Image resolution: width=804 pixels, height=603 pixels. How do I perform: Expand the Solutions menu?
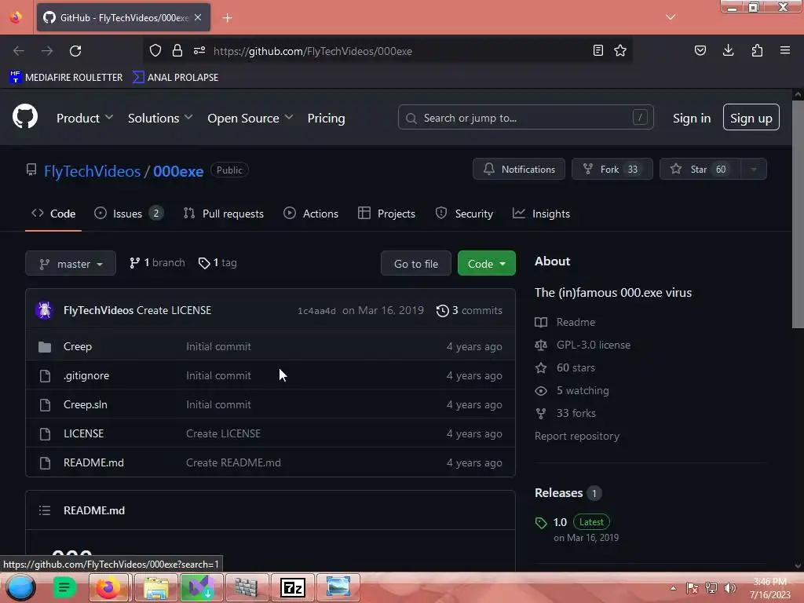160,118
